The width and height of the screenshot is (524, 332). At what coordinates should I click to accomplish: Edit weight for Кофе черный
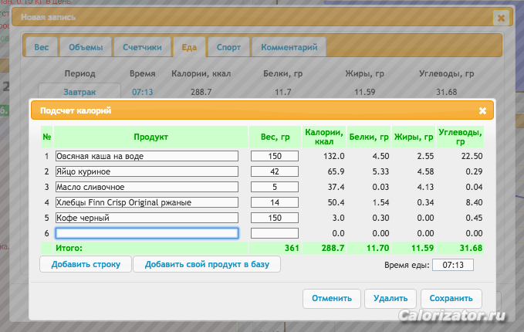[274, 218]
